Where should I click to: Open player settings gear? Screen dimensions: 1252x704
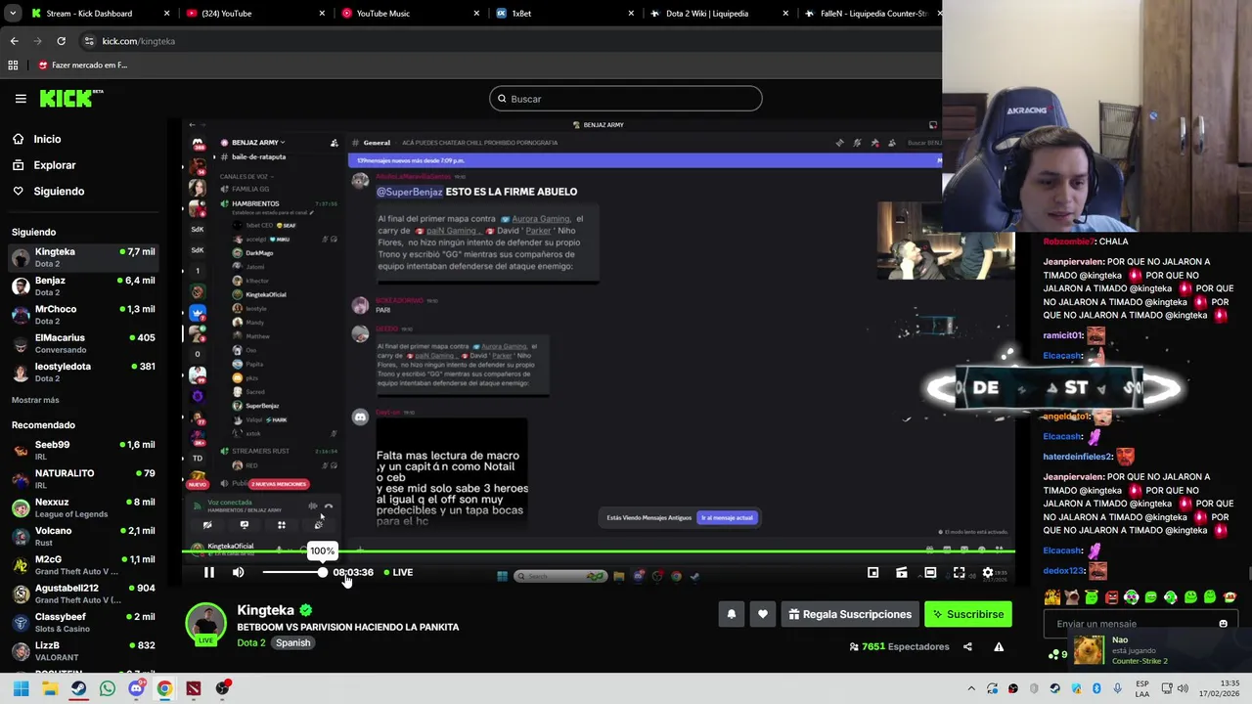(988, 572)
